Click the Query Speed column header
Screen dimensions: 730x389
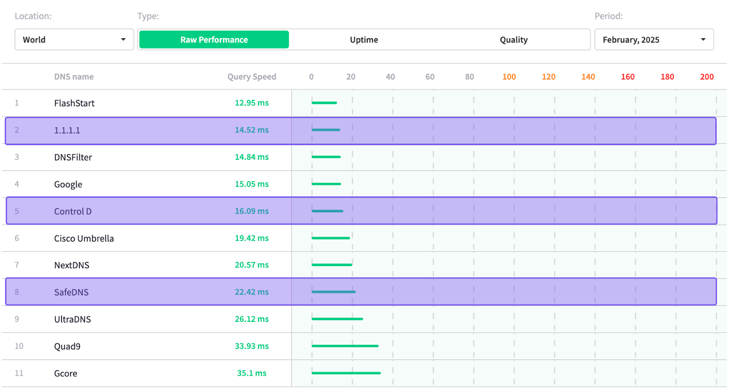(252, 77)
